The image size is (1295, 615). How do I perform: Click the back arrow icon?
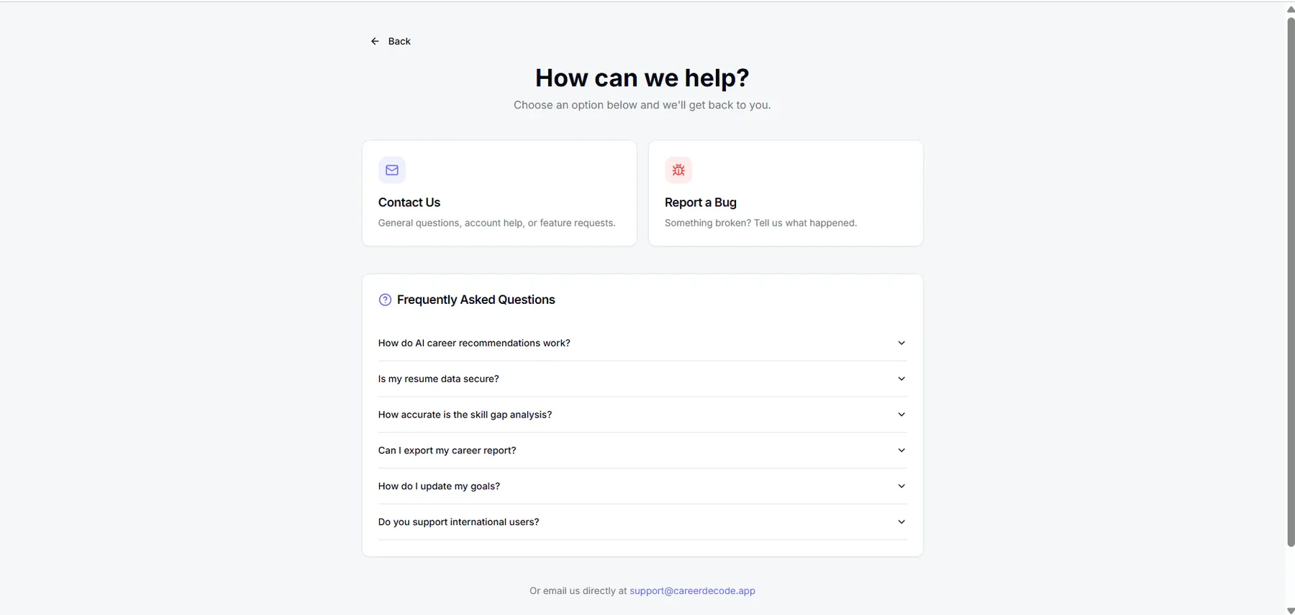[x=375, y=41]
